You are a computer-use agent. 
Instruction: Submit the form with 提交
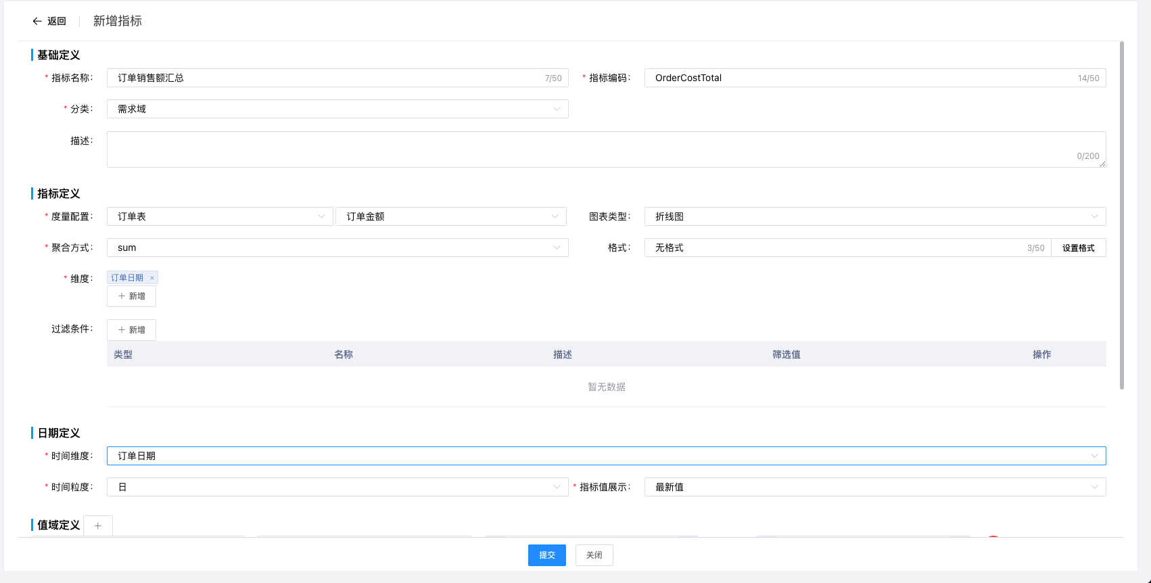(546, 555)
